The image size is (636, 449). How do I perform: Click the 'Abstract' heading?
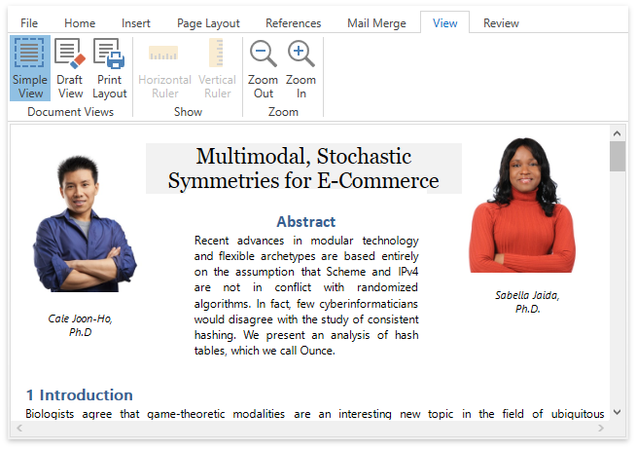click(306, 221)
